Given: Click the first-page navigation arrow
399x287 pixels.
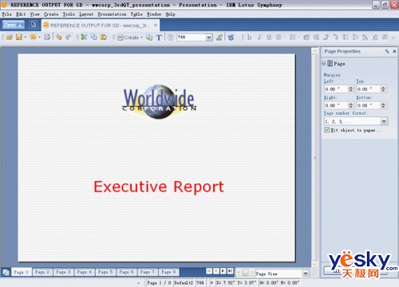Looking at the screenshot, I should (x=209, y=271).
